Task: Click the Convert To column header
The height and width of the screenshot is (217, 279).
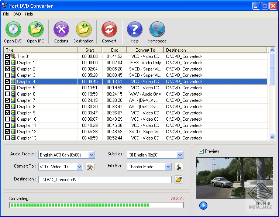Action: coord(145,50)
